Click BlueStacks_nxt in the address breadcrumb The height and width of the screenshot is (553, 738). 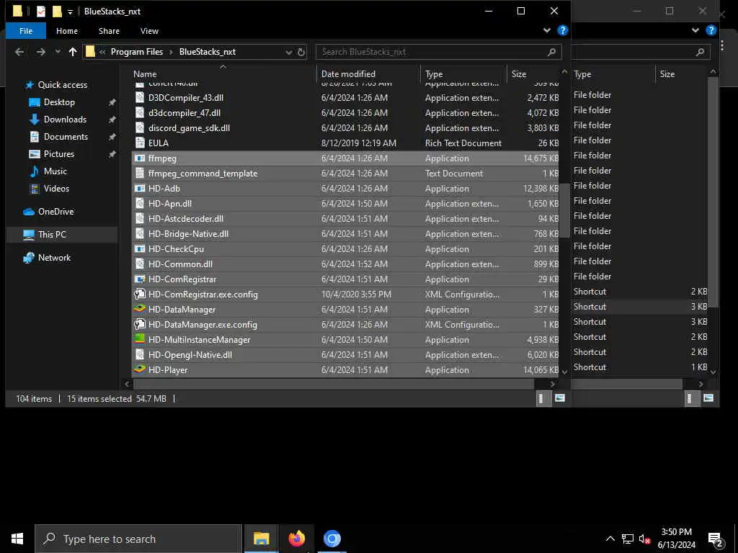(208, 52)
